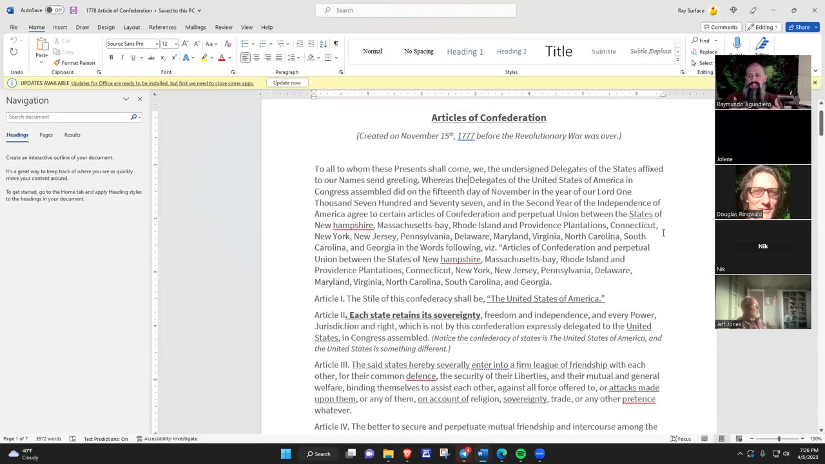Image resolution: width=825 pixels, height=464 pixels.
Task: Toggle Print Layout view button
Action: [x=722, y=439]
